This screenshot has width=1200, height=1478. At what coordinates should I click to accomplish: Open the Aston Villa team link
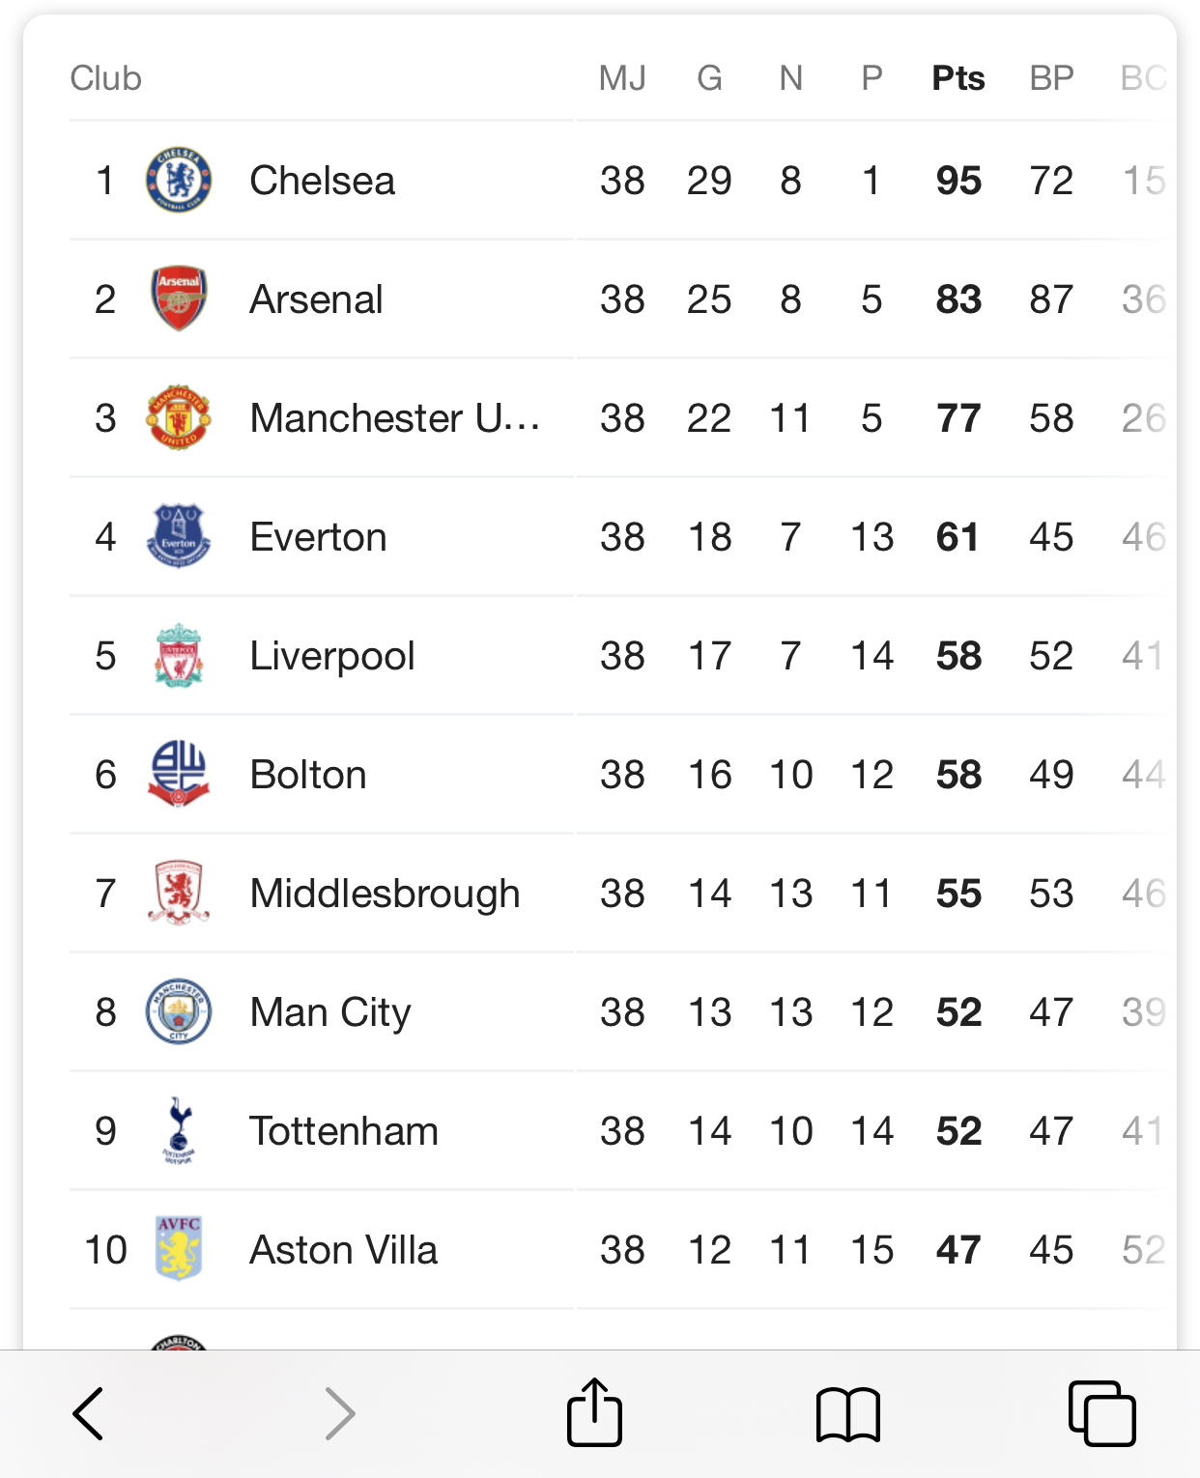[343, 1250]
